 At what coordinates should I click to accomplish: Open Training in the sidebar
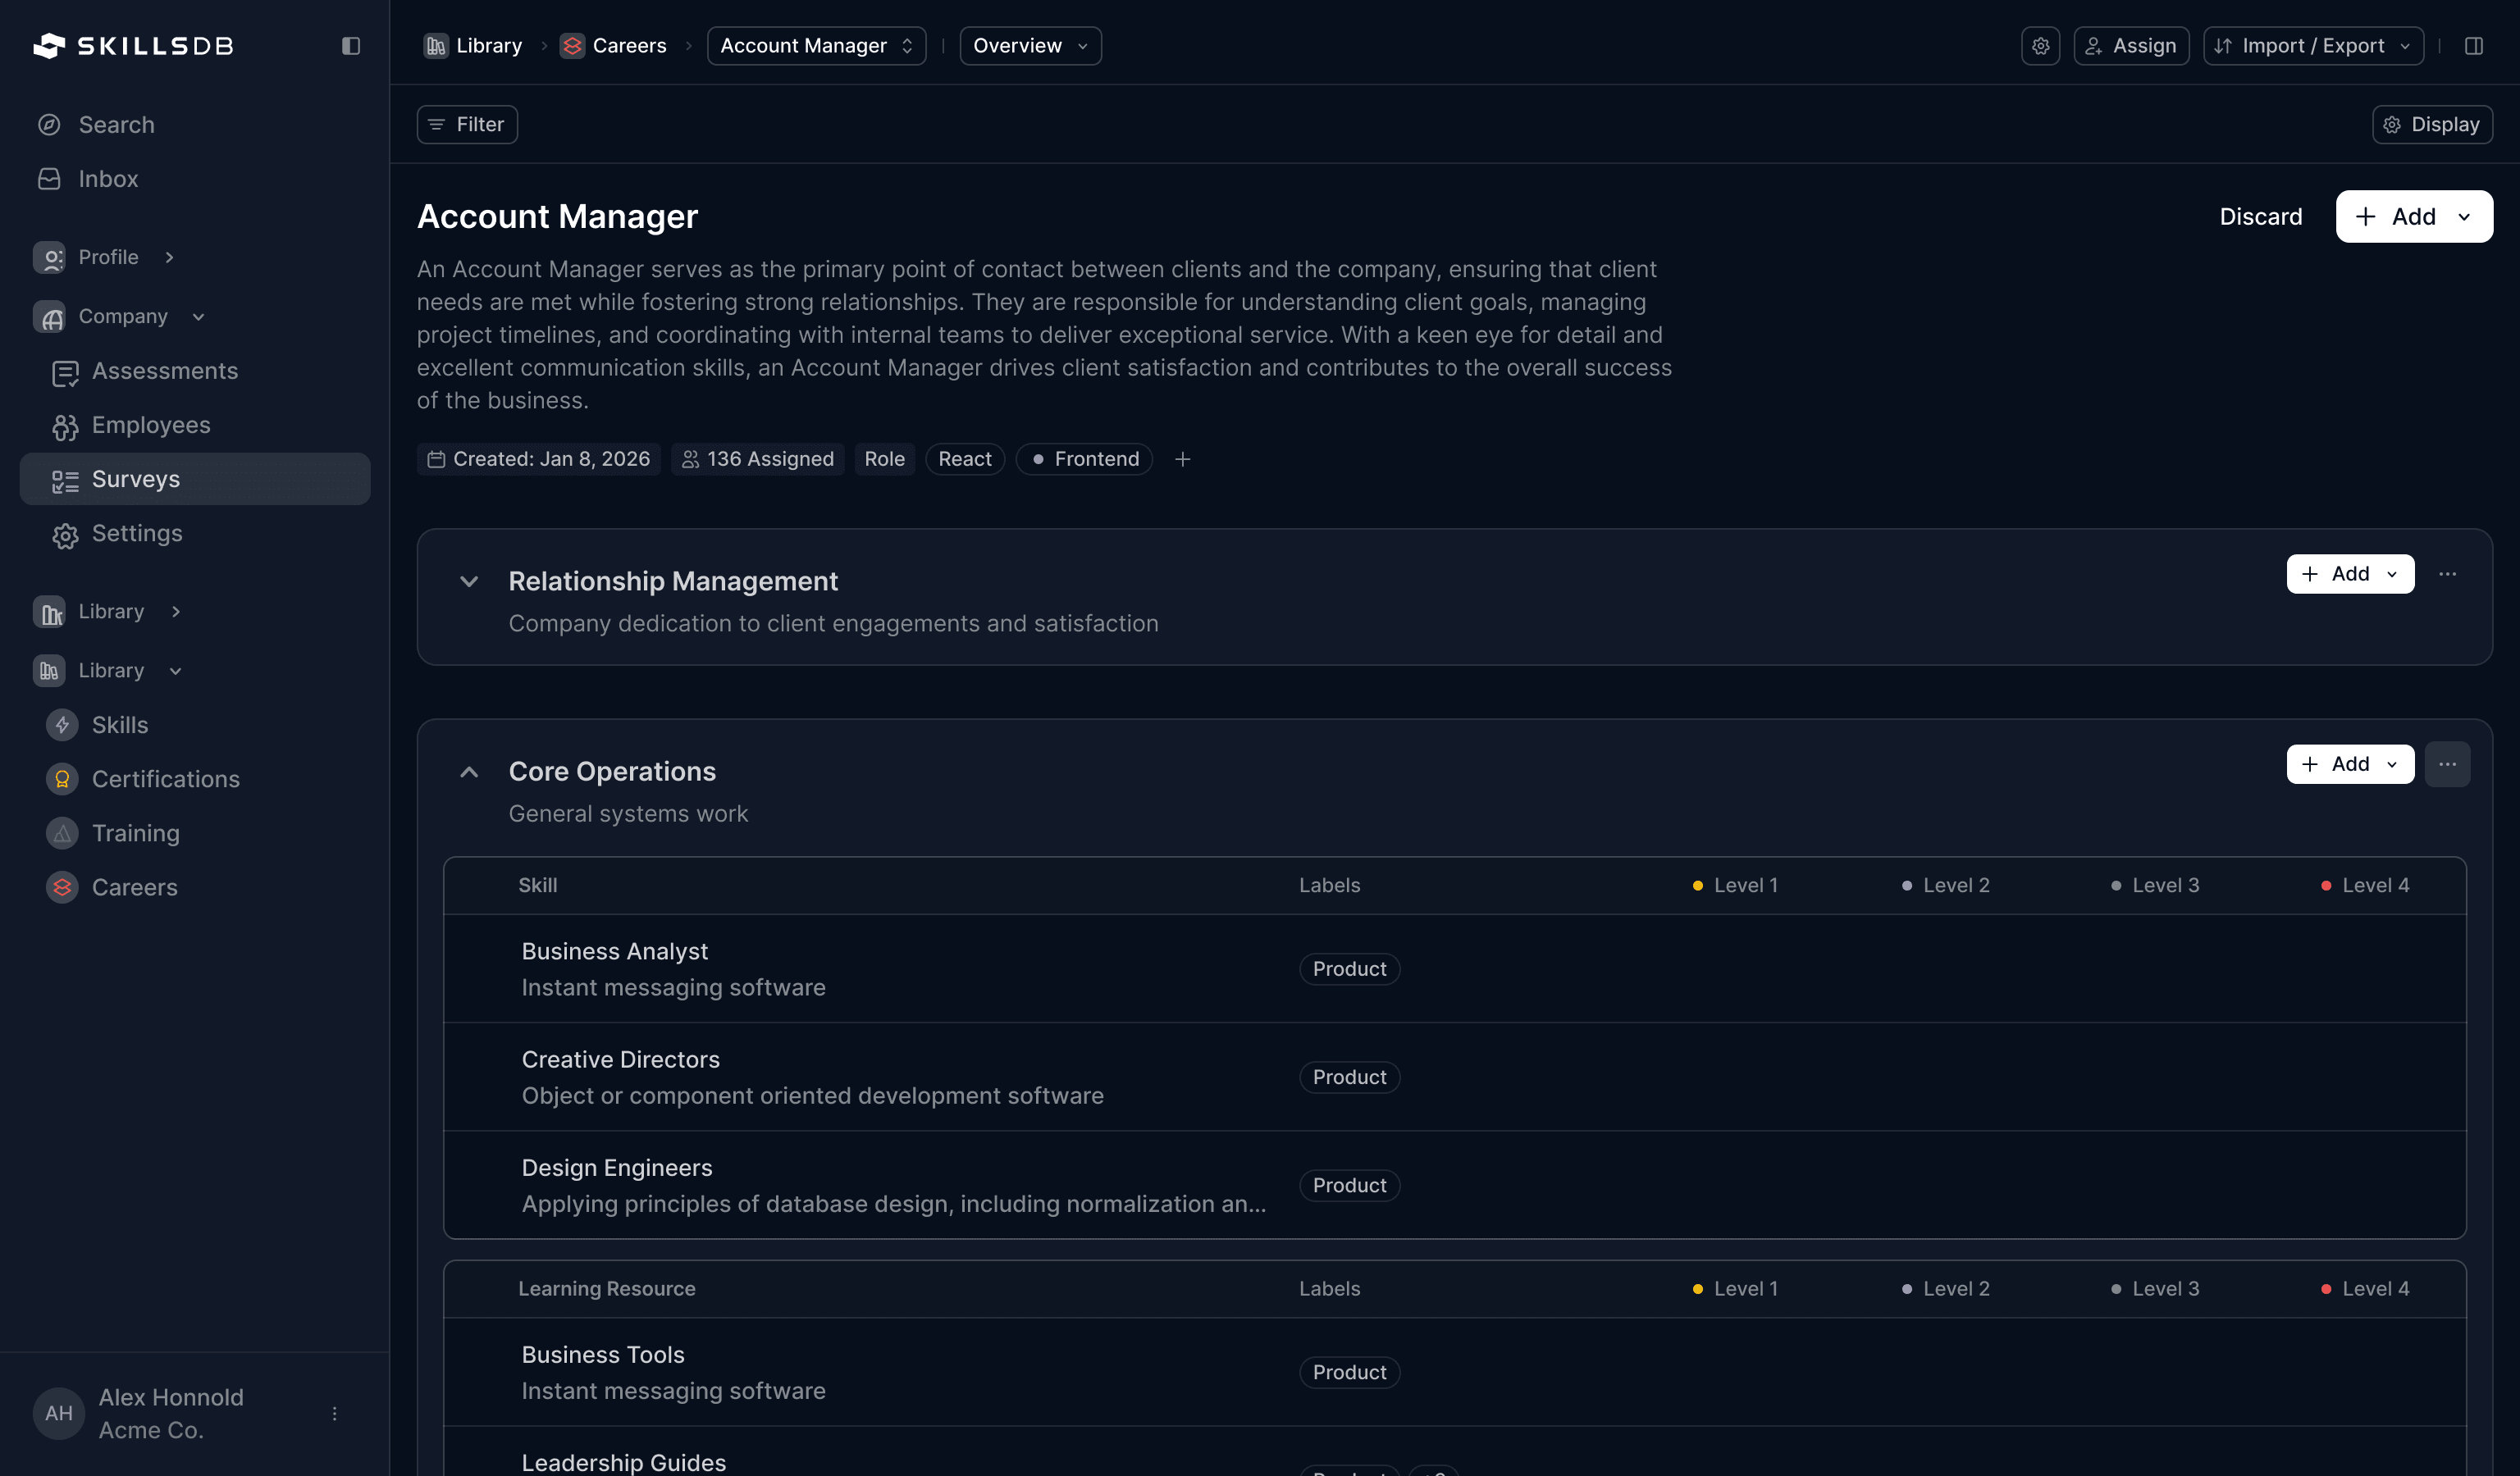(x=135, y=832)
